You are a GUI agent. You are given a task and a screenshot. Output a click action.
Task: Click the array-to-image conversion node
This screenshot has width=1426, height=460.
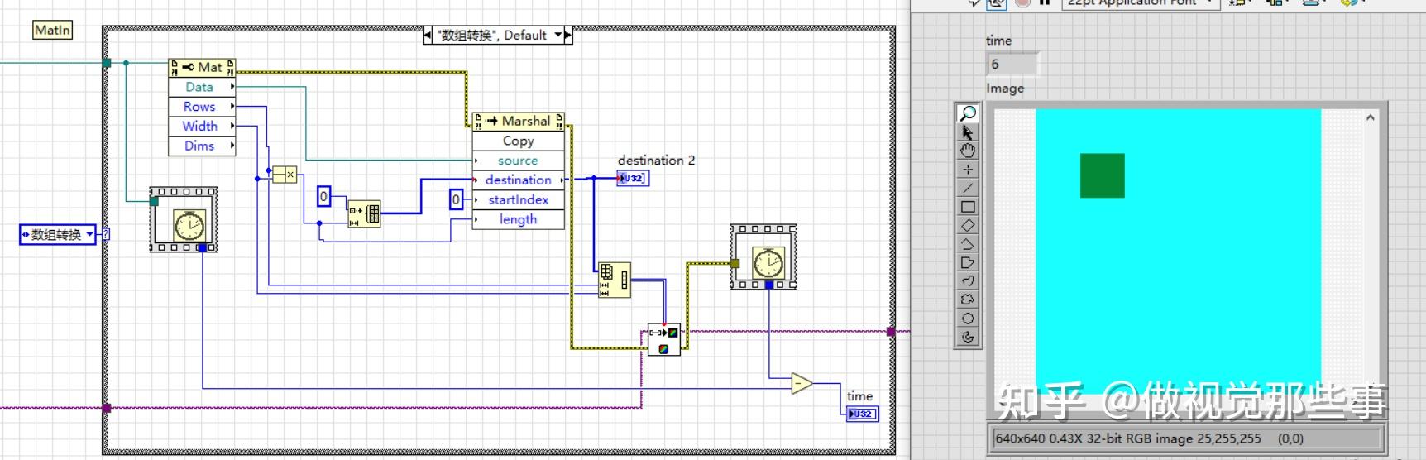pyautogui.click(x=664, y=339)
